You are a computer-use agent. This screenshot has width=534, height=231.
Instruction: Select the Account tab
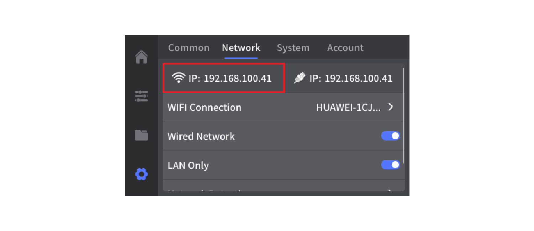click(x=345, y=48)
